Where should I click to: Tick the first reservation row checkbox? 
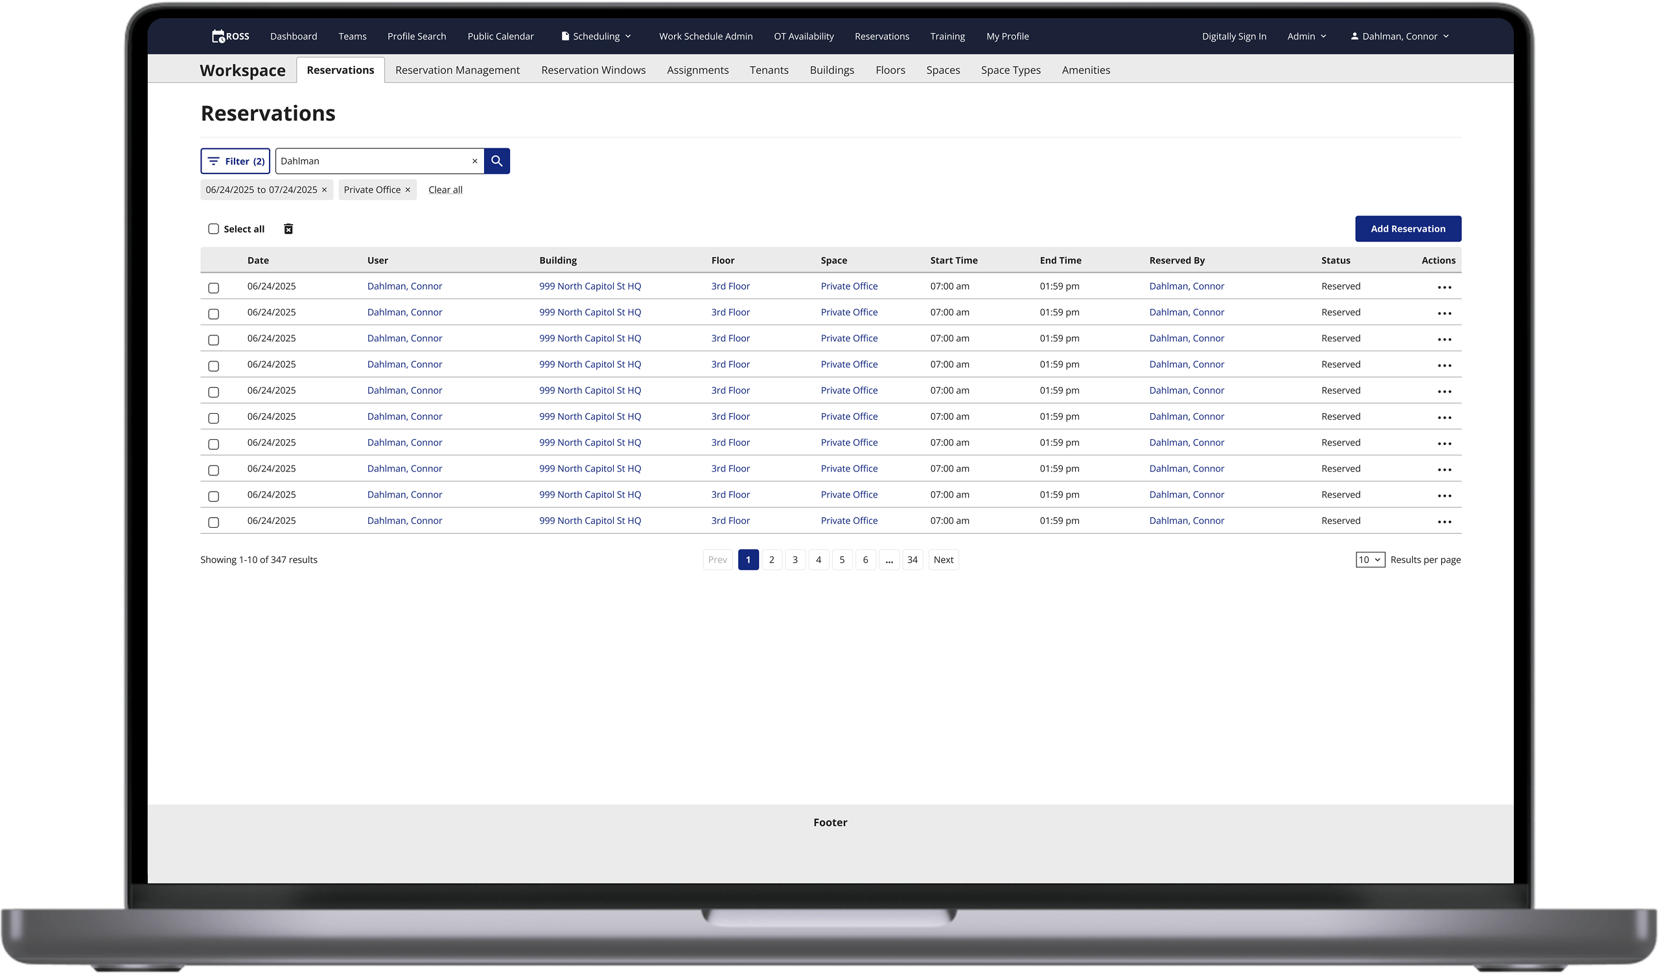213,288
